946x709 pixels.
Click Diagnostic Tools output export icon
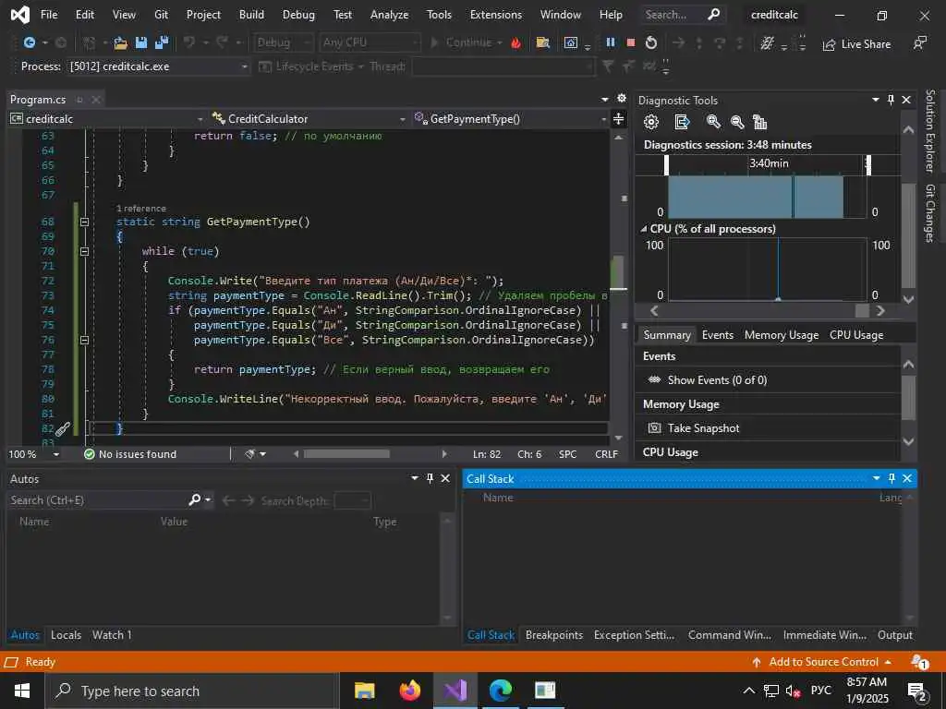(682, 123)
